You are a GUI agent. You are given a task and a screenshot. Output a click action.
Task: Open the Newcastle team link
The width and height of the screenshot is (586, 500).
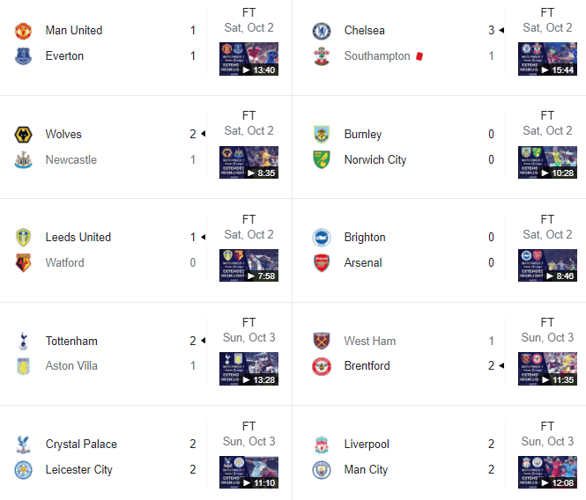point(71,159)
